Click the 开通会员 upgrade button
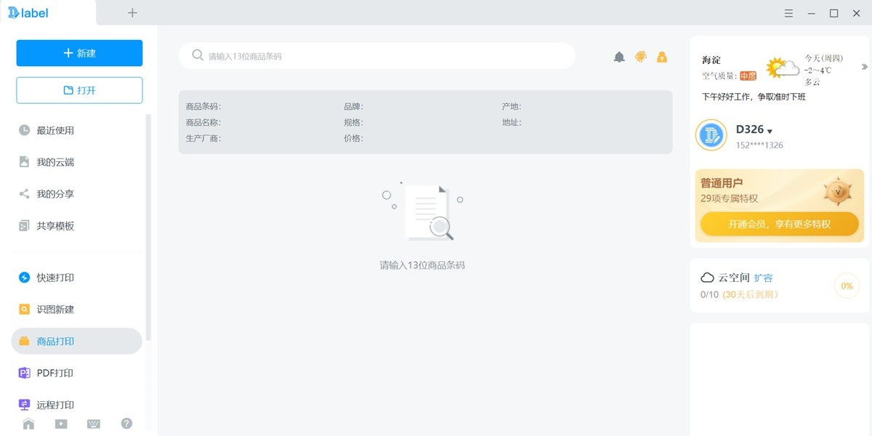This screenshot has height=436, width=872. tap(779, 224)
